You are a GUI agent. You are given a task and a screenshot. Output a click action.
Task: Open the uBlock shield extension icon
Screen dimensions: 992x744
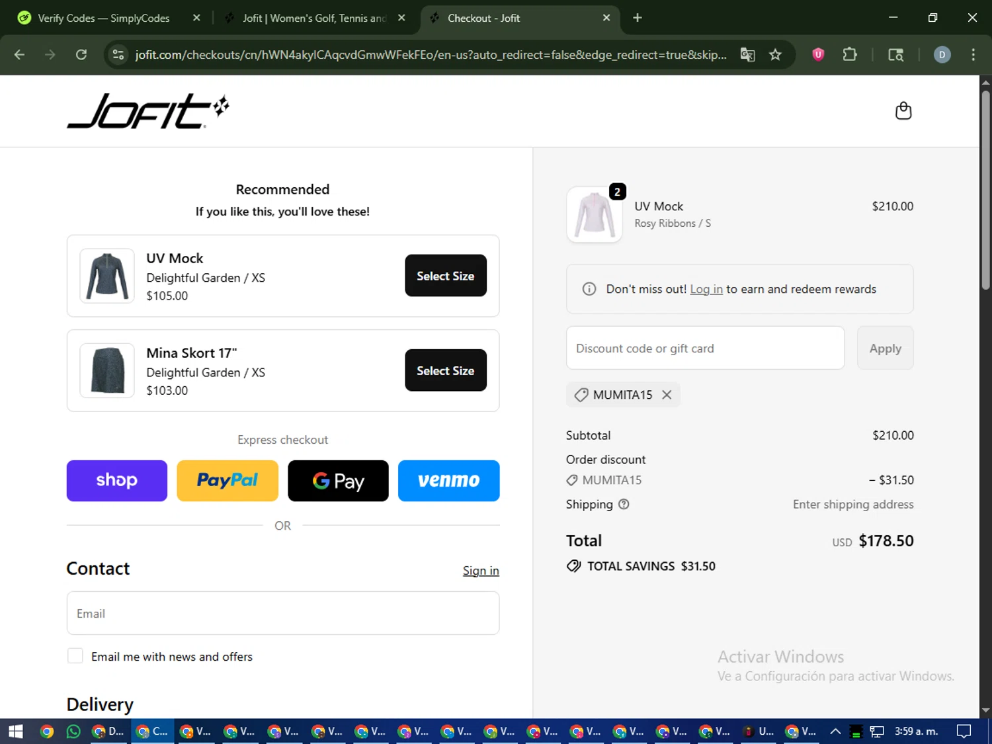pos(818,55)
